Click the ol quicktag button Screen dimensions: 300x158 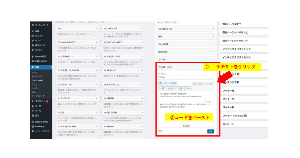coord(179,88)
